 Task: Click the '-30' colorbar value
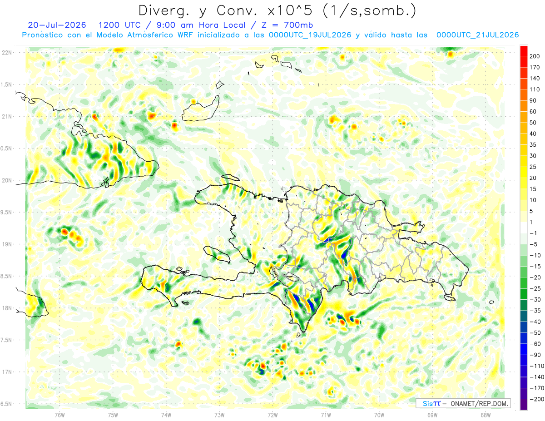(535, 300)
